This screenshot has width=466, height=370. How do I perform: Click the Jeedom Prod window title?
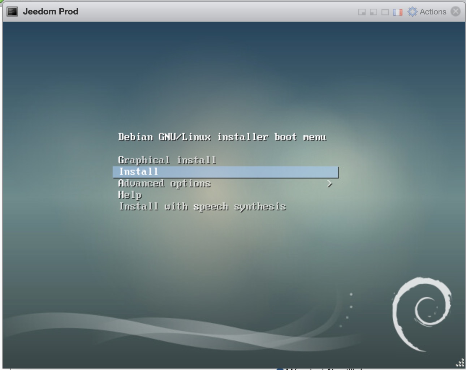pyautogui.click(x=51, y=12)
